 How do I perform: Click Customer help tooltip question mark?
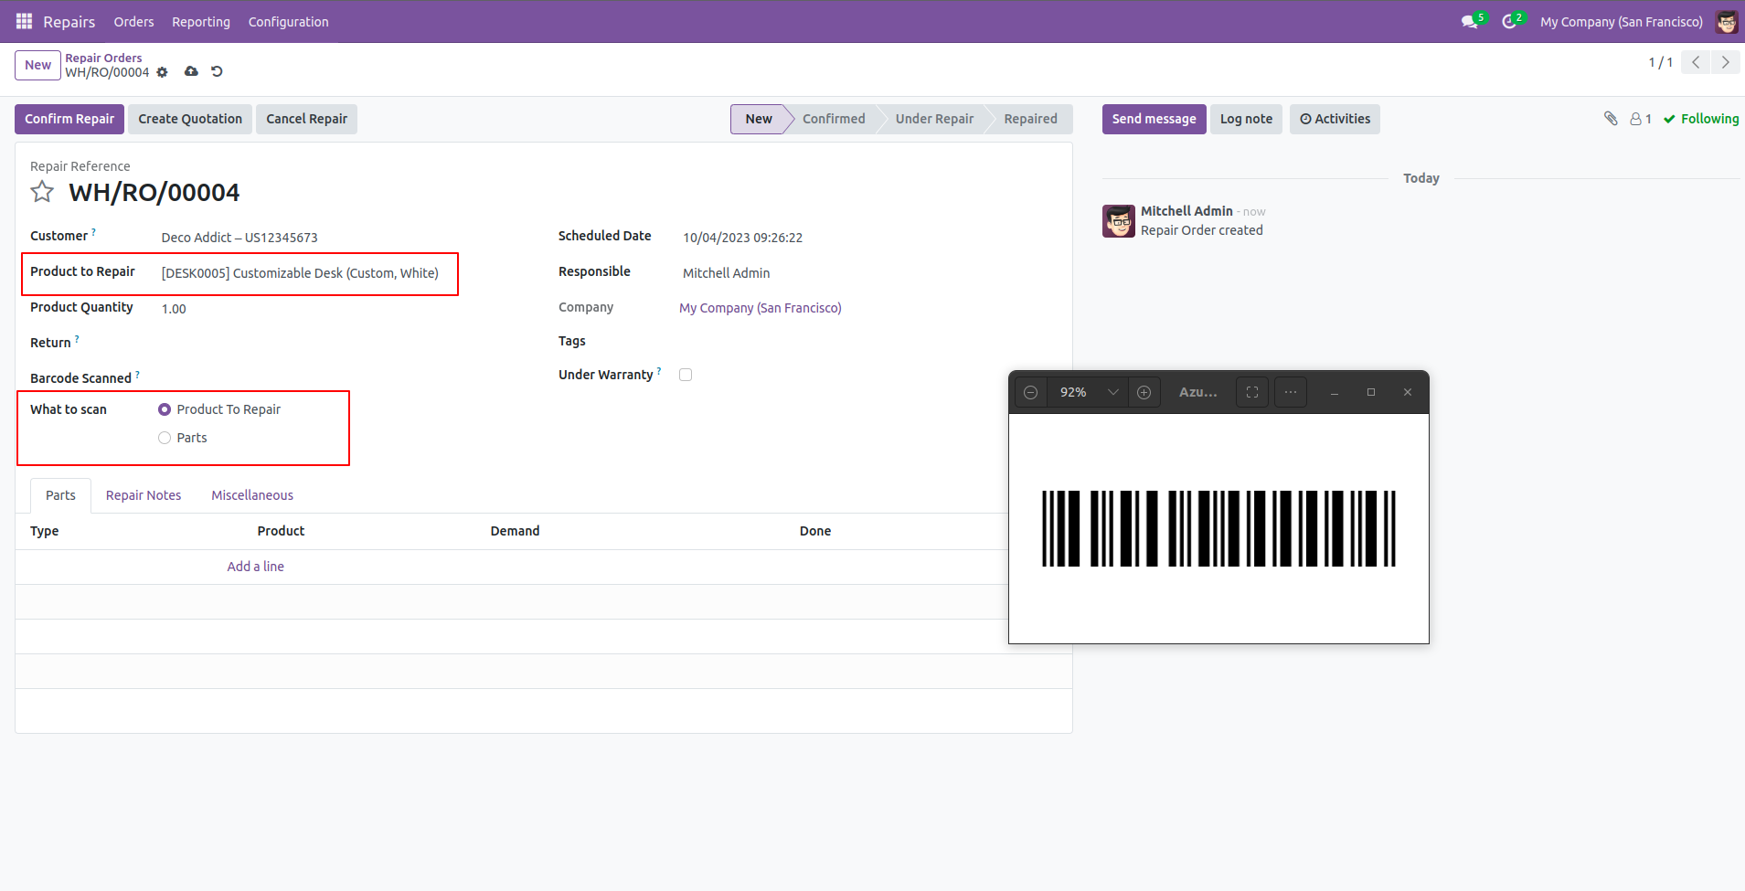click(x=93, y=232)
